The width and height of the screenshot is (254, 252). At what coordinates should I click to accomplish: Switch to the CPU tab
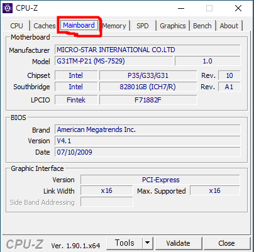click(16, 26)
